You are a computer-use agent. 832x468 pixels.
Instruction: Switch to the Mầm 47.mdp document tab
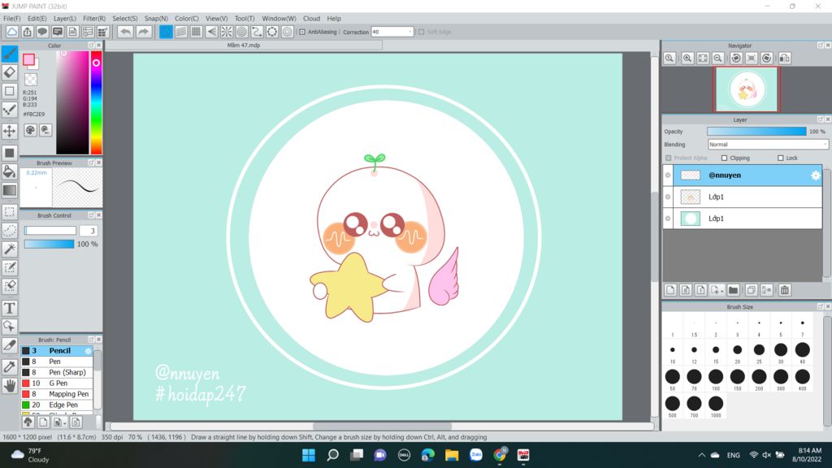click(x=244, y=45)
